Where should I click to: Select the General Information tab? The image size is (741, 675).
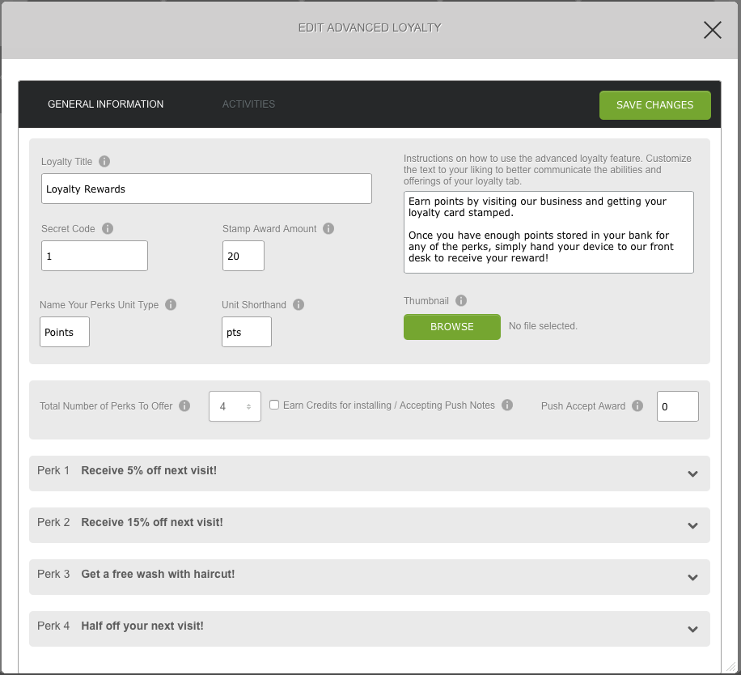point(105,104)
